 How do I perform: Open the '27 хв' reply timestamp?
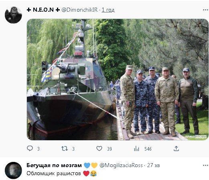(153, 166)
